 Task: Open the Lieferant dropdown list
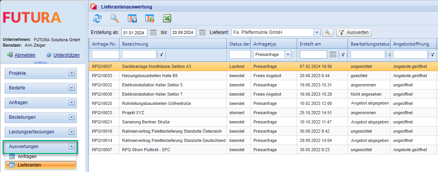click(317, 32)
